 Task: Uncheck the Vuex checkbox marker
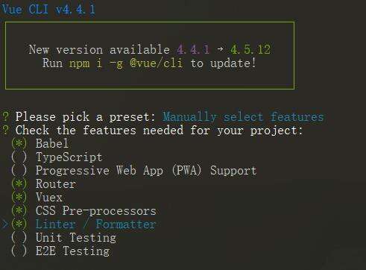click(19, 197)
